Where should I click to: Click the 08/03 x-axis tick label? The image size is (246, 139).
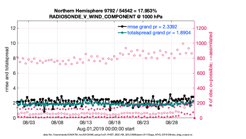29,122
